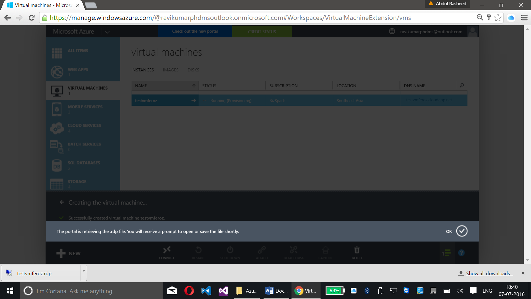Open the help question mark icon

(461, 253)
